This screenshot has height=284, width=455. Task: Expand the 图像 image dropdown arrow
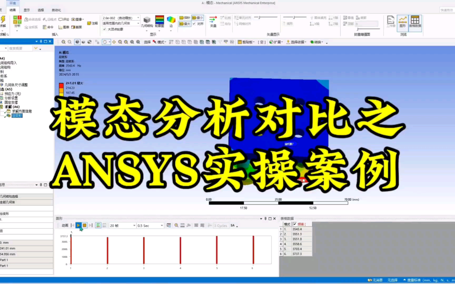coord(83,19)
